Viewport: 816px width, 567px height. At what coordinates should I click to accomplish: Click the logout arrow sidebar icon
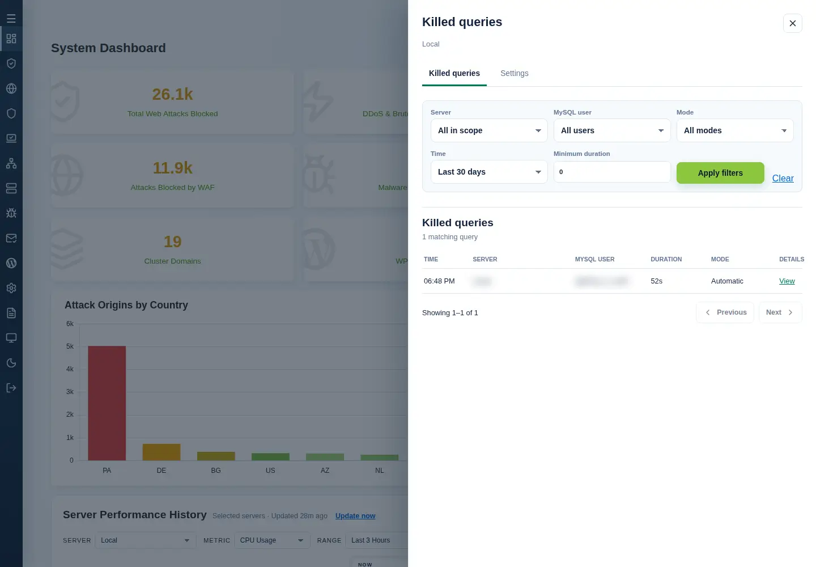tap(11, 388)
